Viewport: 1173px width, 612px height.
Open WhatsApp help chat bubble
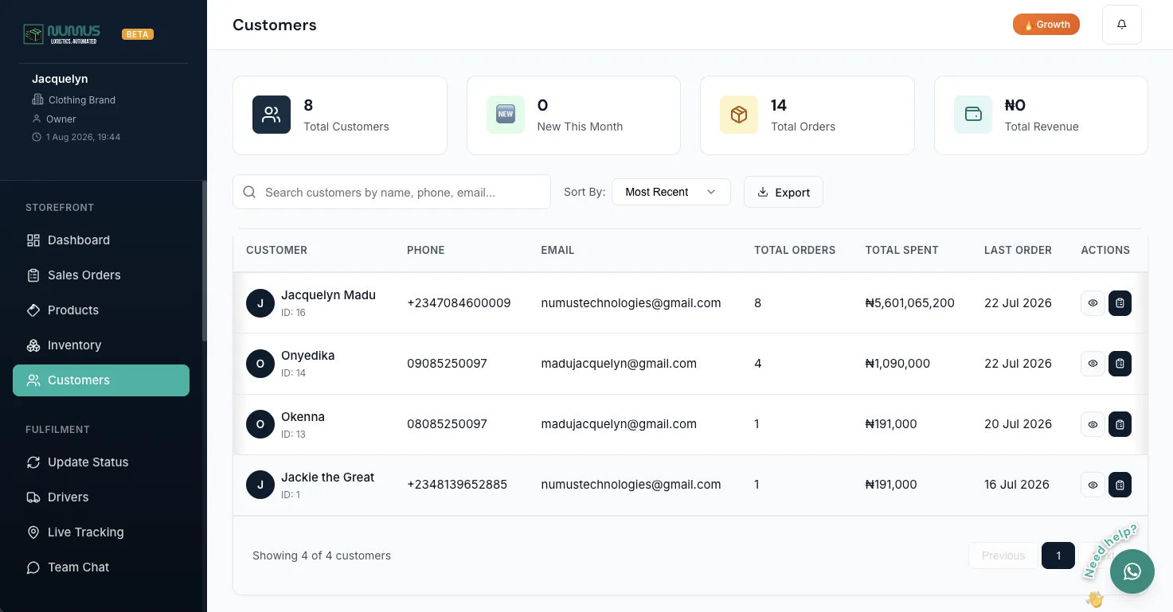[1132, 571]
